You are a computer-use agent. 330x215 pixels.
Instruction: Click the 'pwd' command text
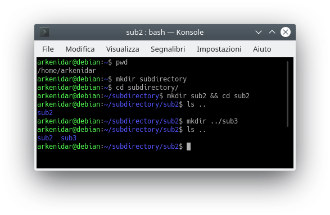121,62
